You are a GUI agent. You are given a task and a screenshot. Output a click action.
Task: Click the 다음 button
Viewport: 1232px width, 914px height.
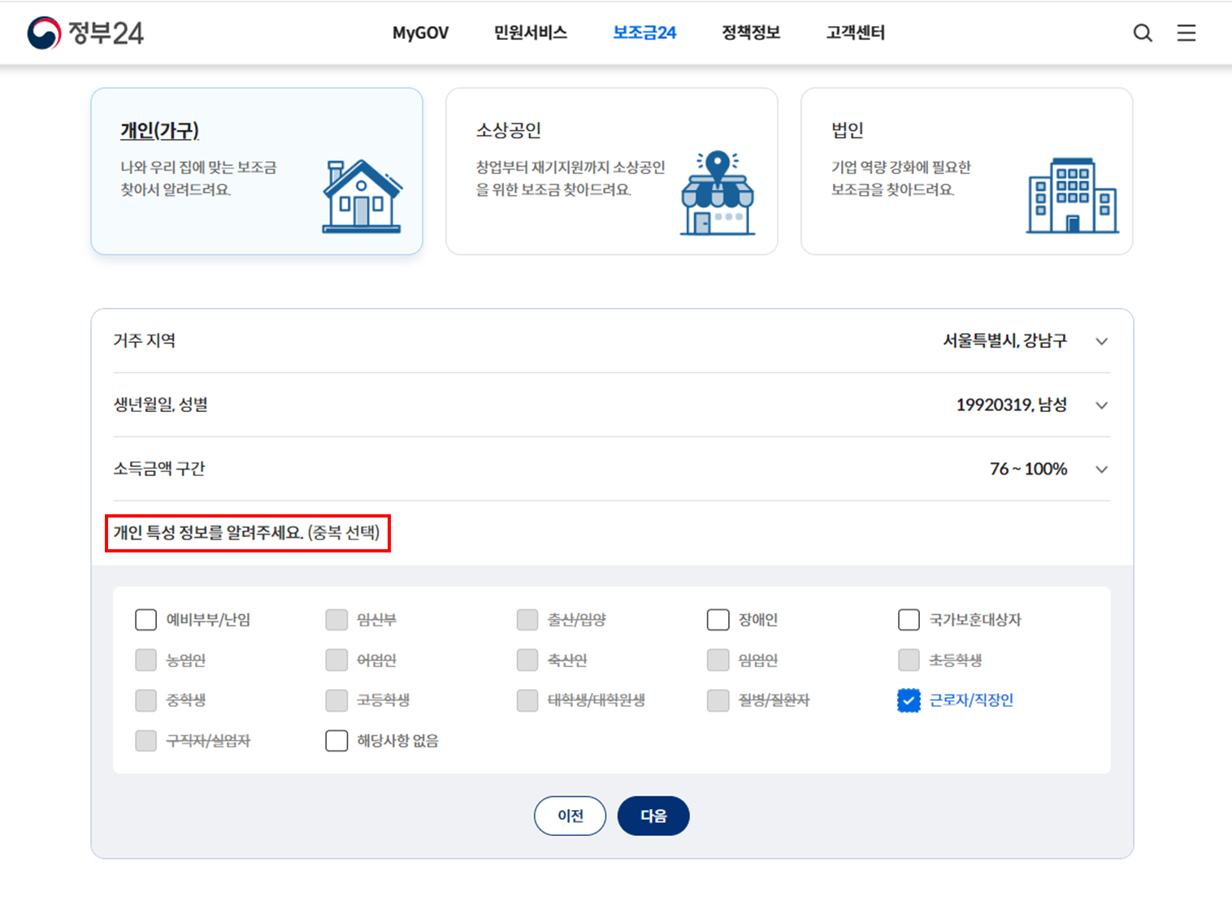coord(653,816)
